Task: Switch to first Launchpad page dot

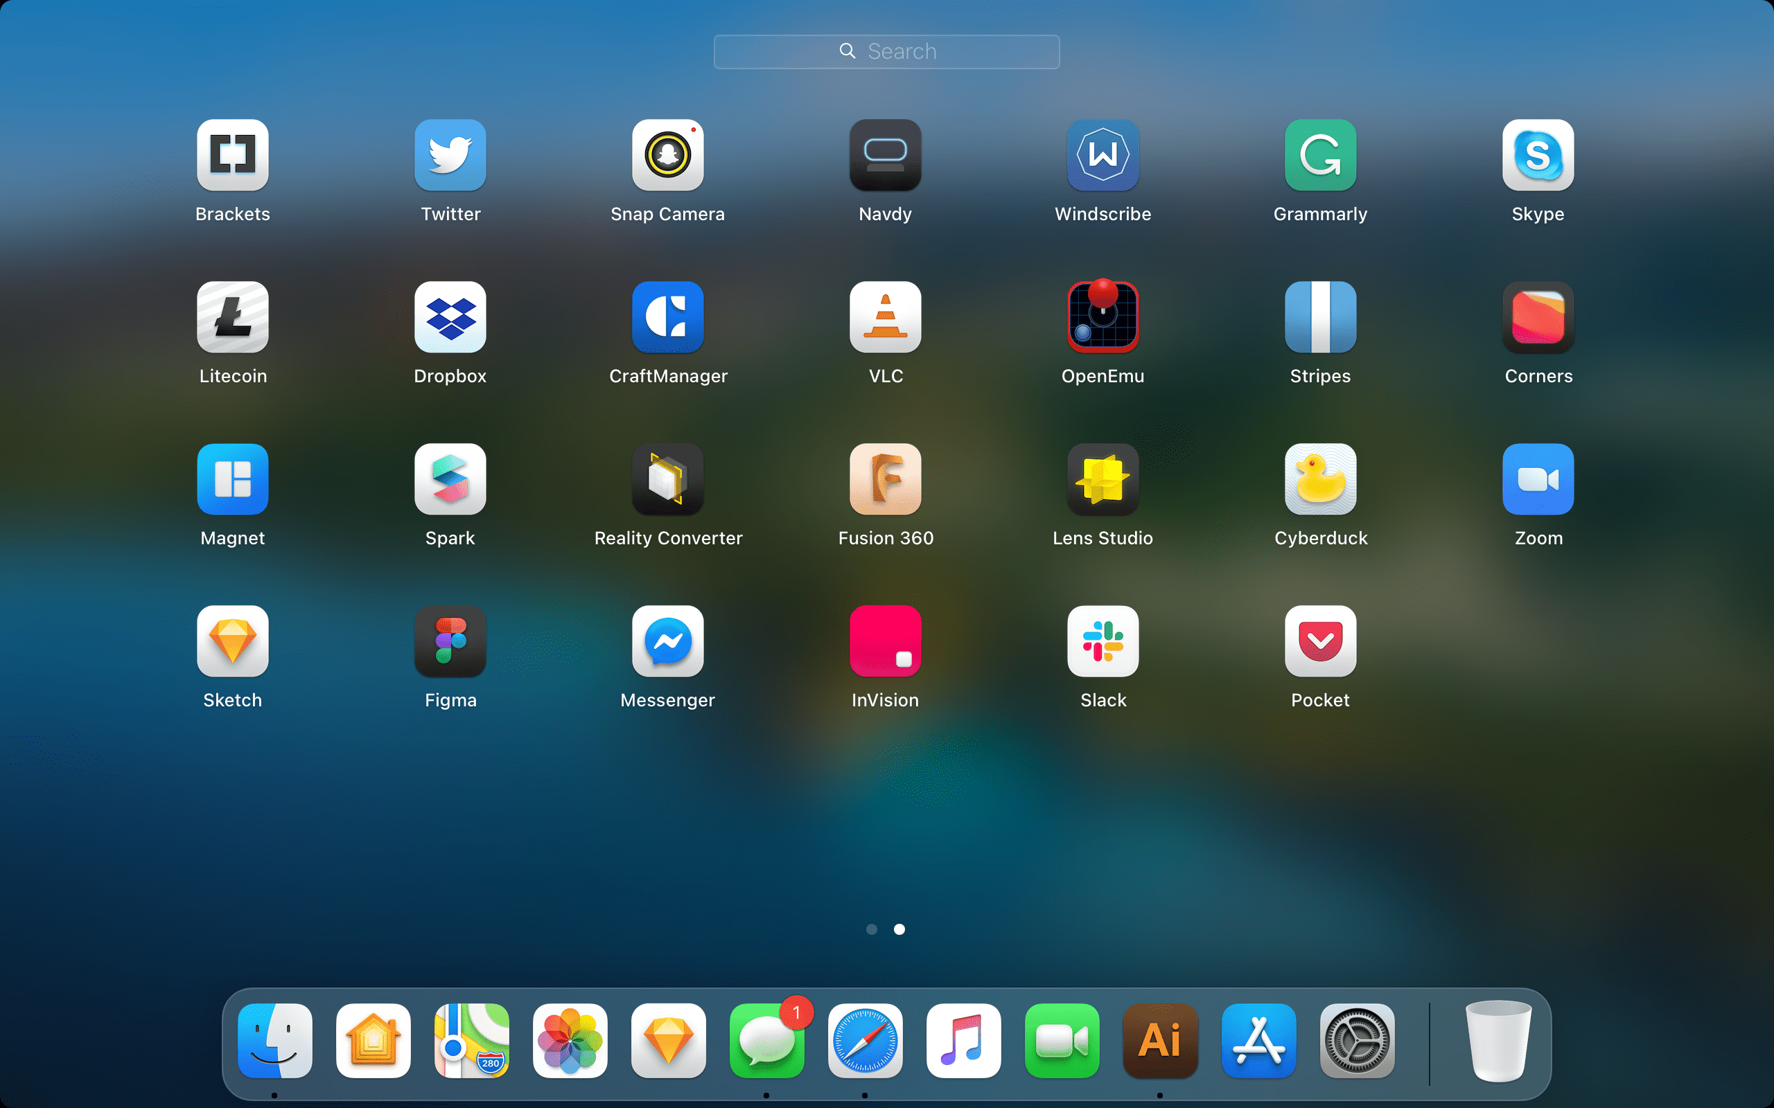Action: coord(872,929)
